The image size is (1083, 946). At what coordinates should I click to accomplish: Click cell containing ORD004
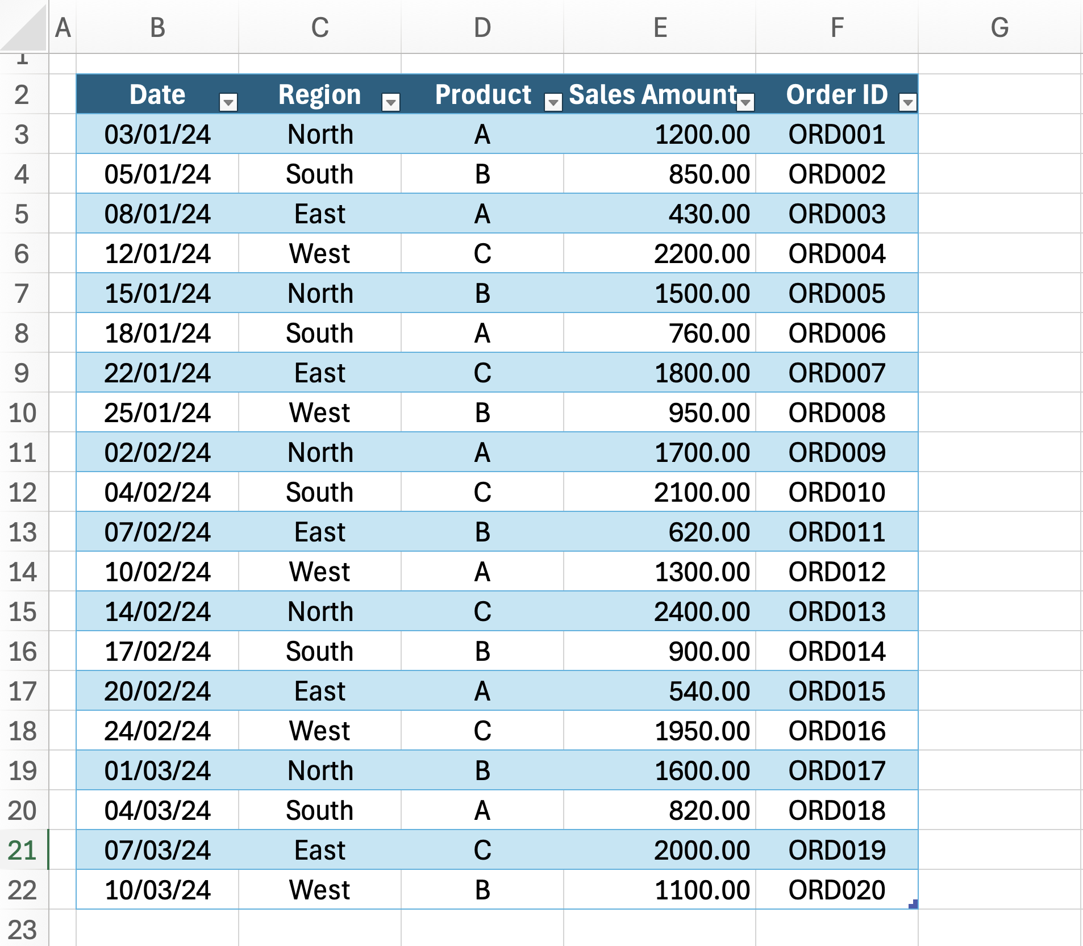[x=837, y=253]
